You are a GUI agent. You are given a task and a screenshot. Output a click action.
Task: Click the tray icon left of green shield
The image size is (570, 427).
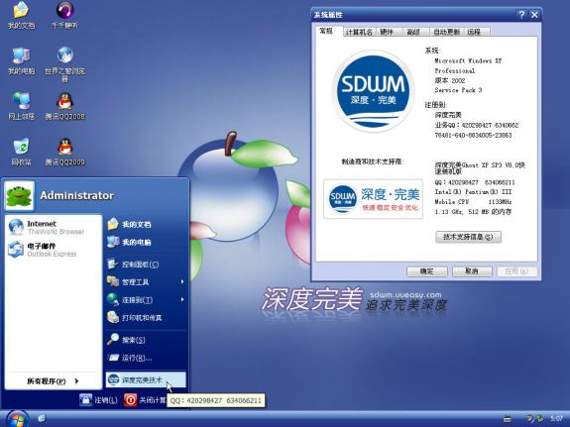click(x=530, y=419)
